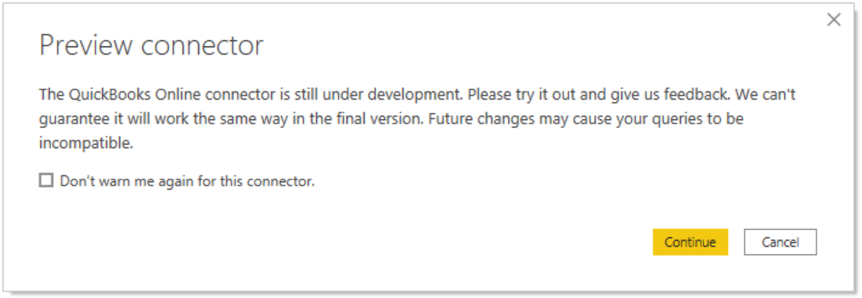This screenshot has height=298, width=862.
Task: Click the word 'guarantee' in the message body
Action: pos(73,120)
